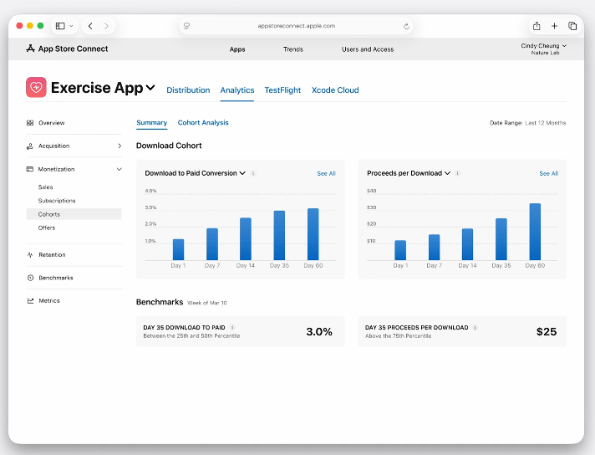Viewport: 595px width, 455px height.
Task: Open the Trends menu item
Action: point(293,49)
